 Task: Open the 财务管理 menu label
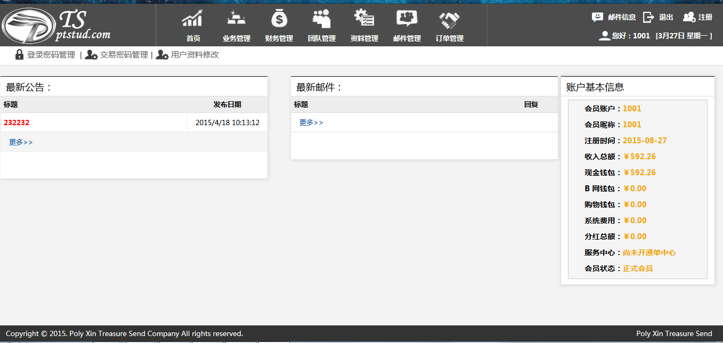(x=279, y=38)
